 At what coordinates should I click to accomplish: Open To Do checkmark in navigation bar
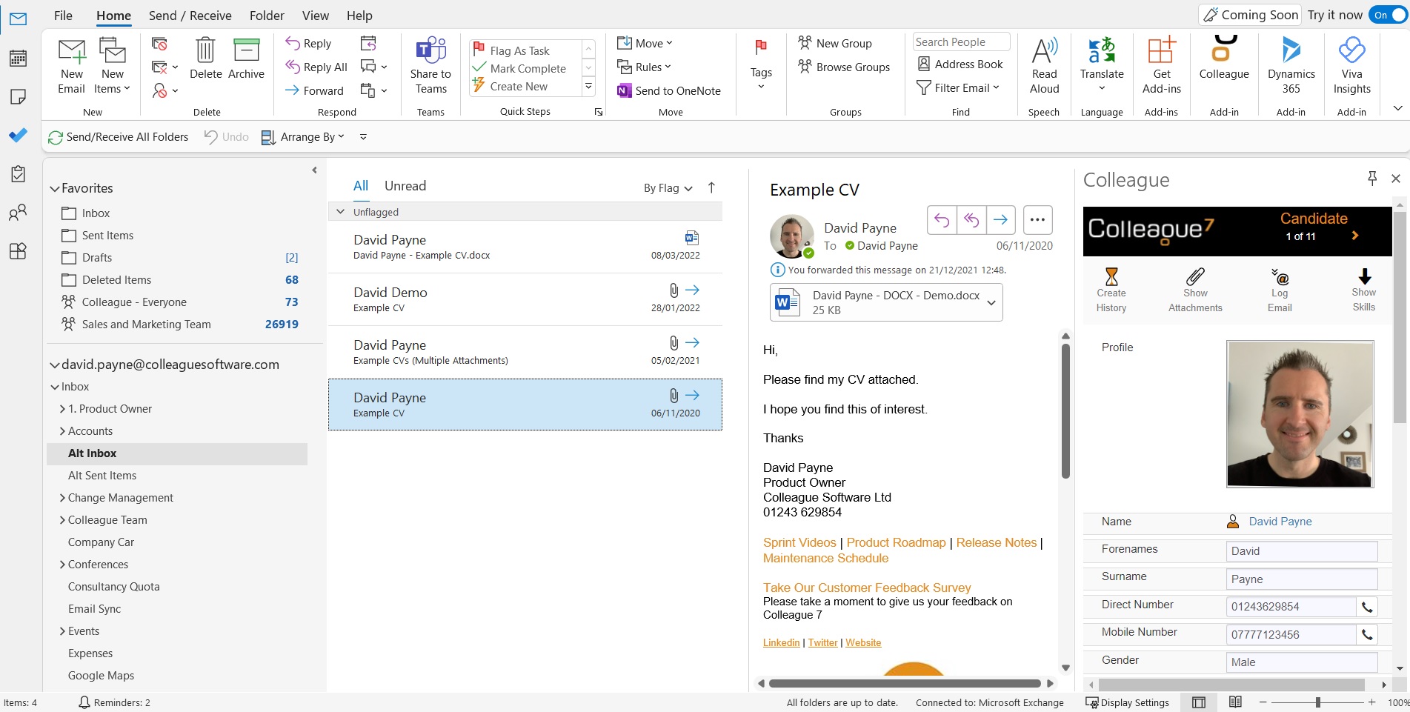[x=18, y=135]
